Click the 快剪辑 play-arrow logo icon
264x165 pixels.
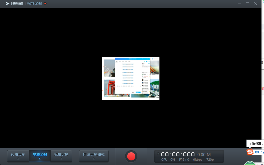coord(8,4)
